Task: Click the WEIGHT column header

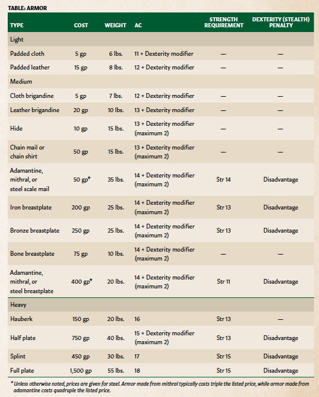Action: coord(115,26)
